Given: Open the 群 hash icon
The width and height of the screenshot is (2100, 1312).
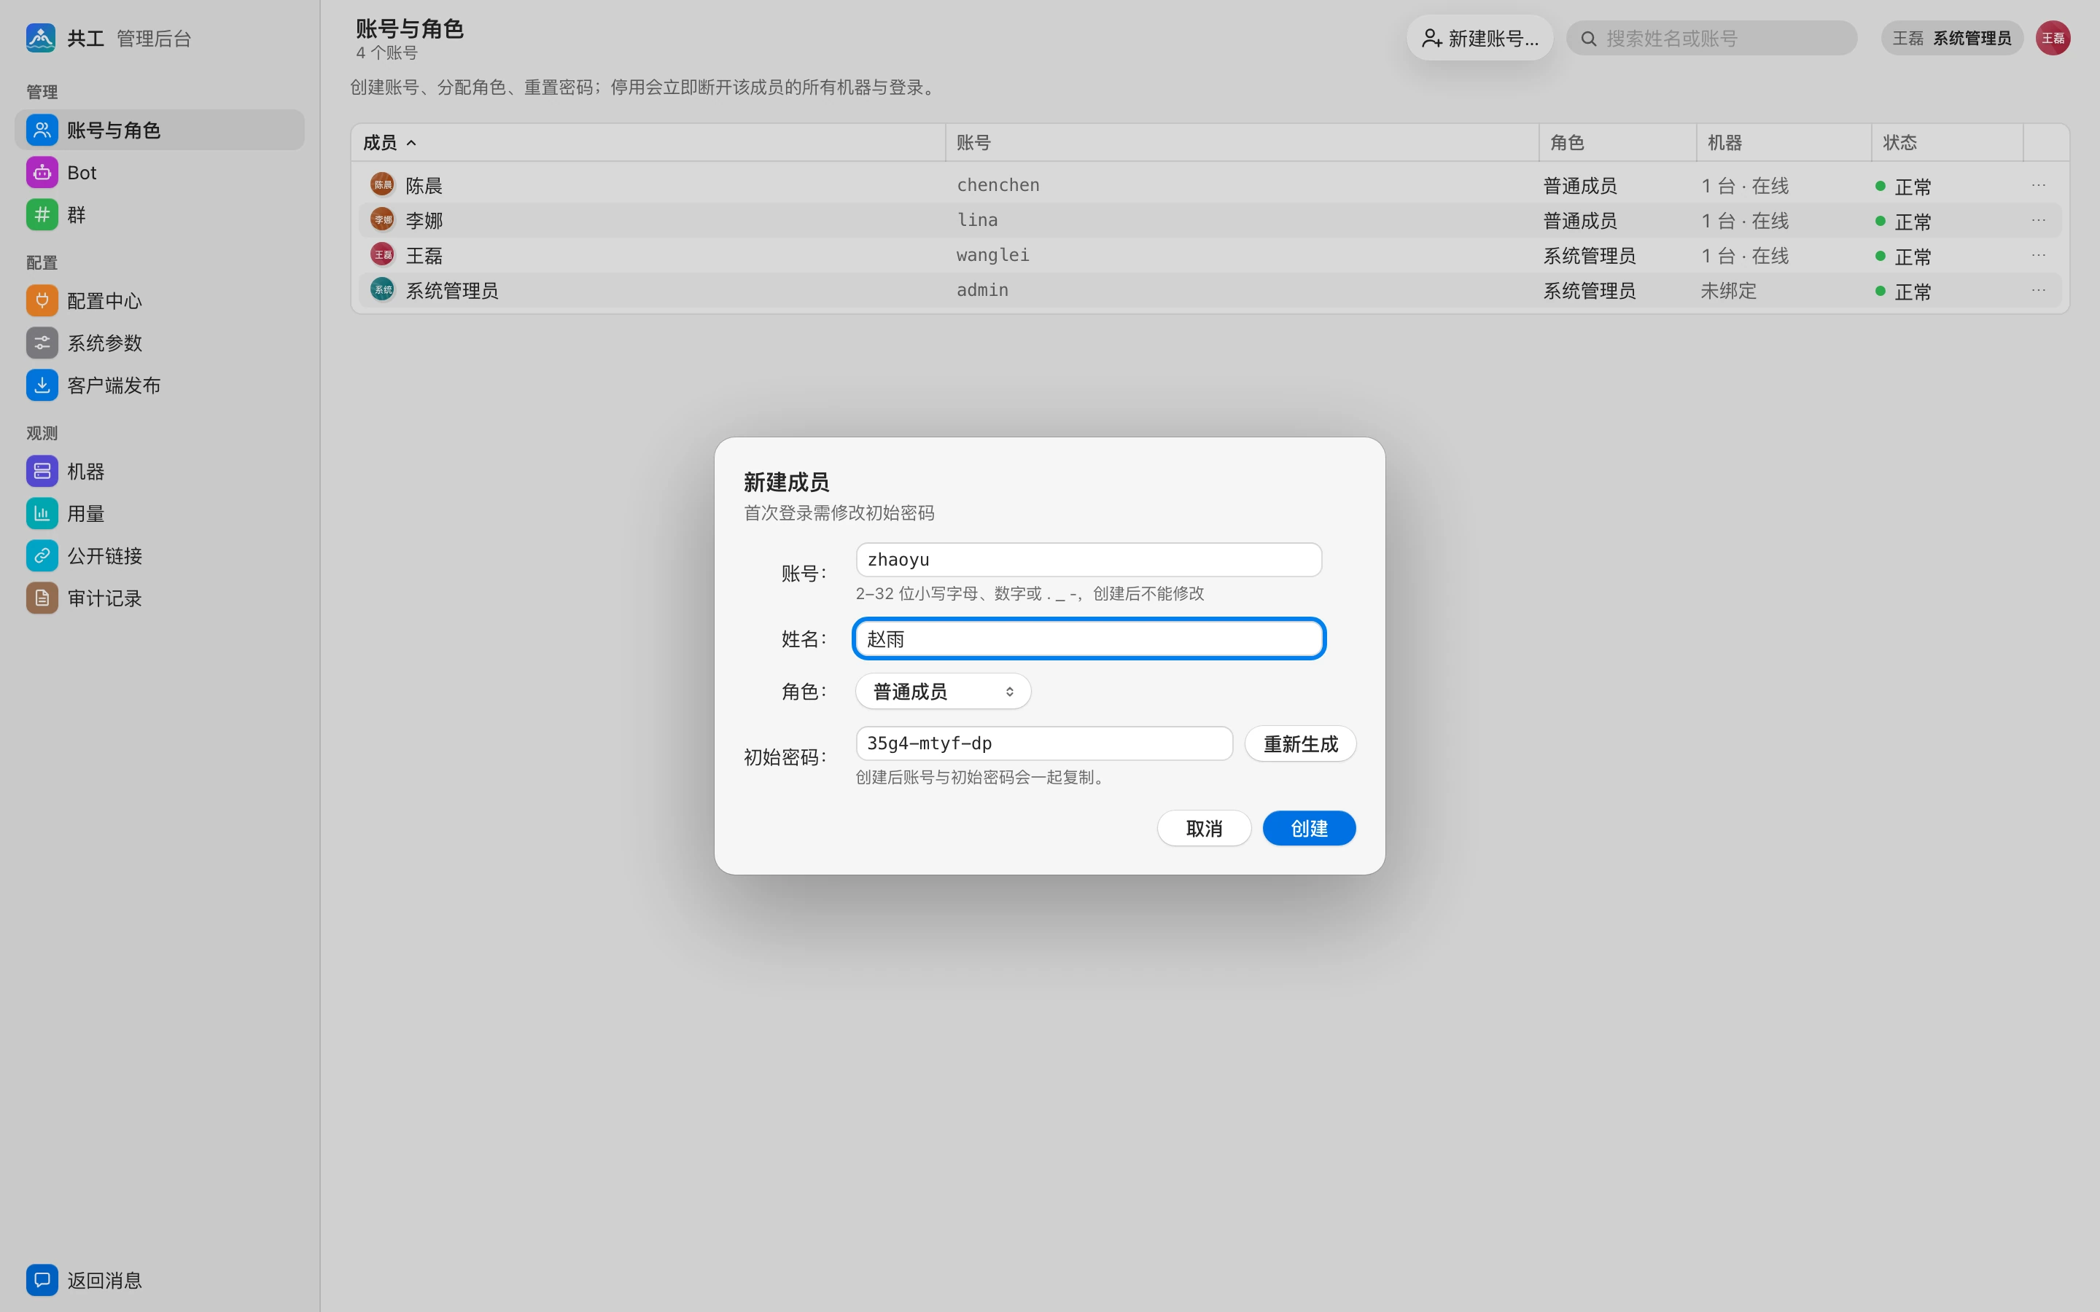Looking at the screenshot, I should click(42, 215).
